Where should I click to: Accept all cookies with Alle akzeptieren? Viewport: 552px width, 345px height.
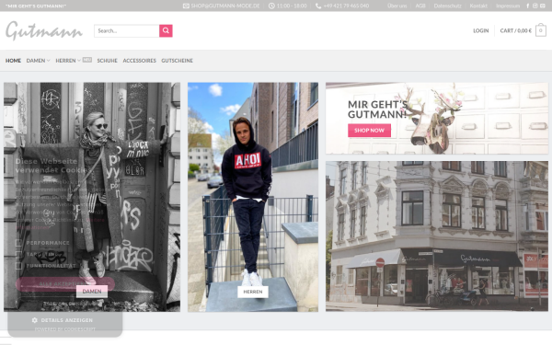65,284
